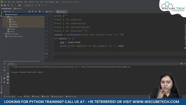The height and width of the screenshot is (105, 186).
Task: Click the Reload from disk icon
Action: [8, 5]
